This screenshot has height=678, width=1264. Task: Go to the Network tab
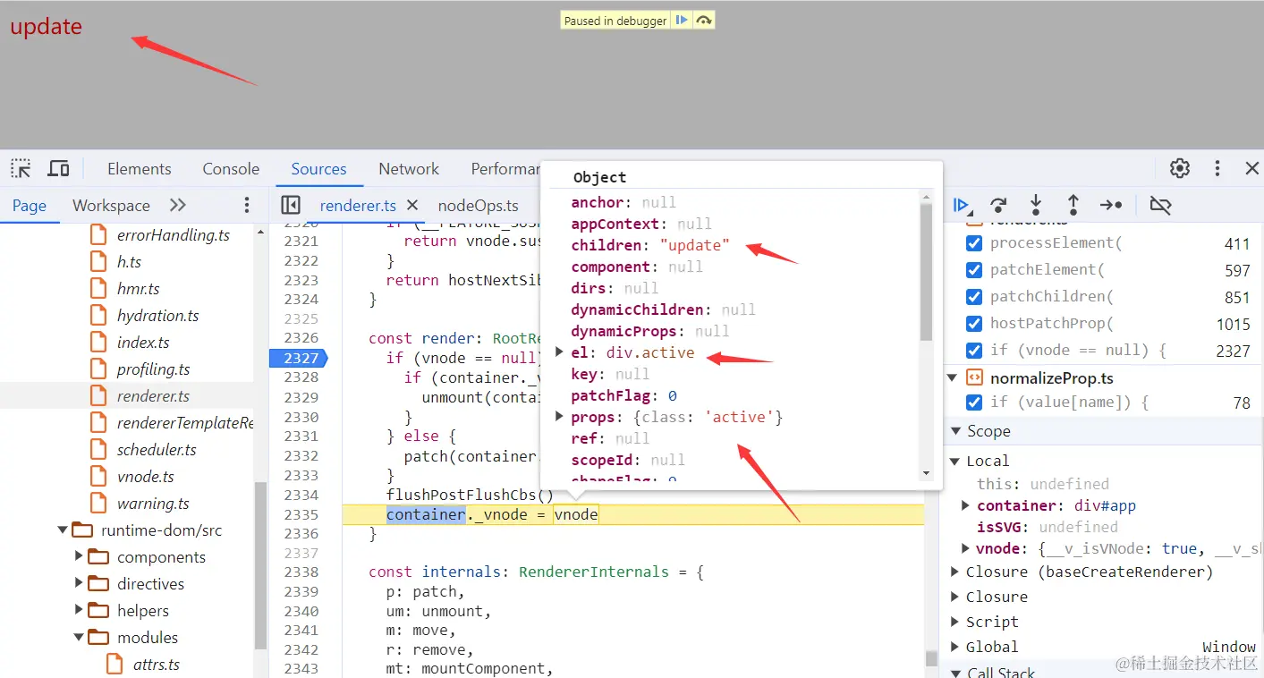tap(409, 169)
